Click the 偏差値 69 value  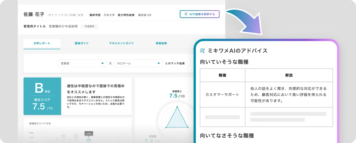[x=145, y=15]
